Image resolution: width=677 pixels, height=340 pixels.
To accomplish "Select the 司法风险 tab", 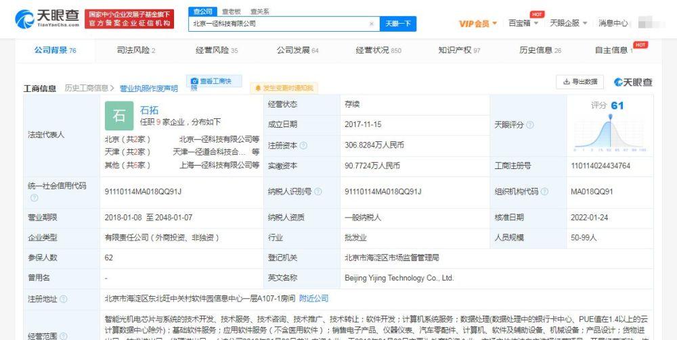I will pyautogui.click(x=136, y=51).
